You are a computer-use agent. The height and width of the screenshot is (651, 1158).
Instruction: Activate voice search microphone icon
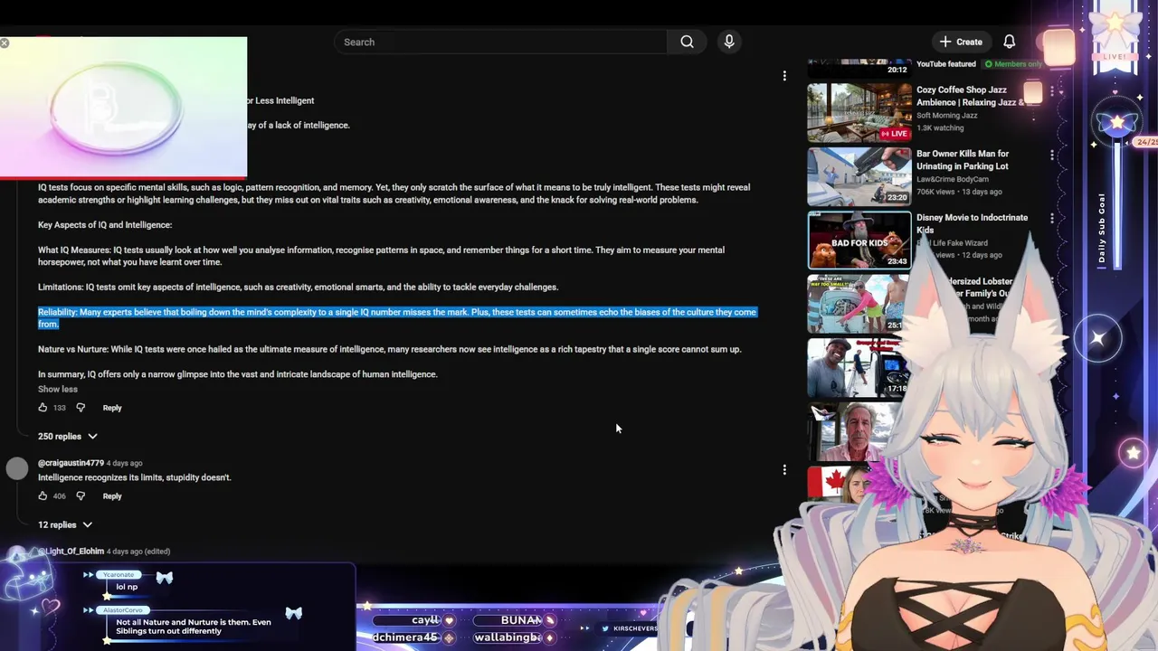click(729, 42)
